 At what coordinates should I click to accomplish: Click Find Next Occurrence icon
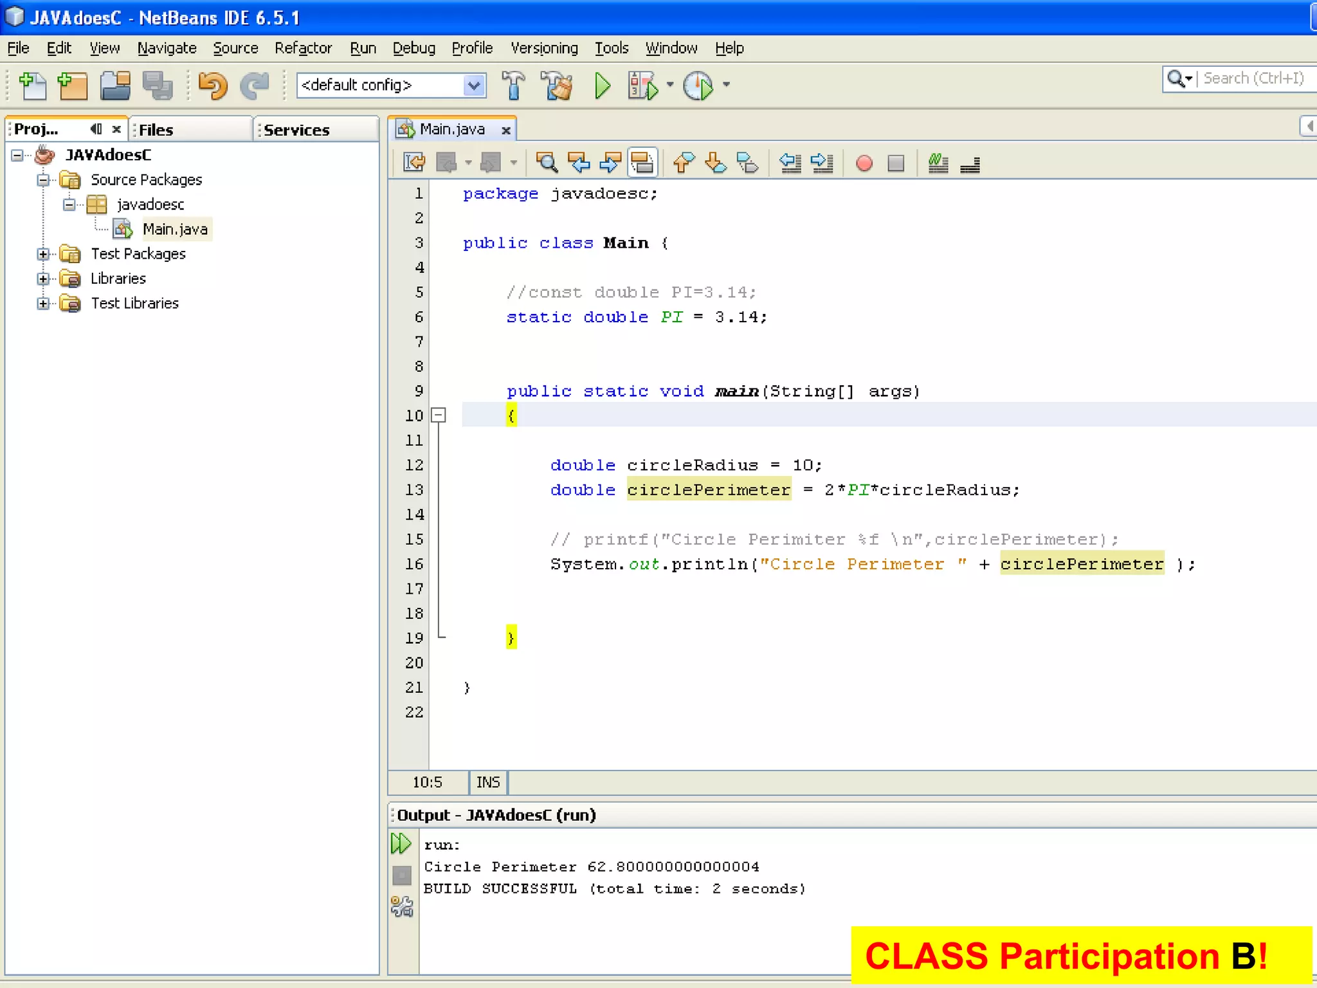tap(610, 163)
